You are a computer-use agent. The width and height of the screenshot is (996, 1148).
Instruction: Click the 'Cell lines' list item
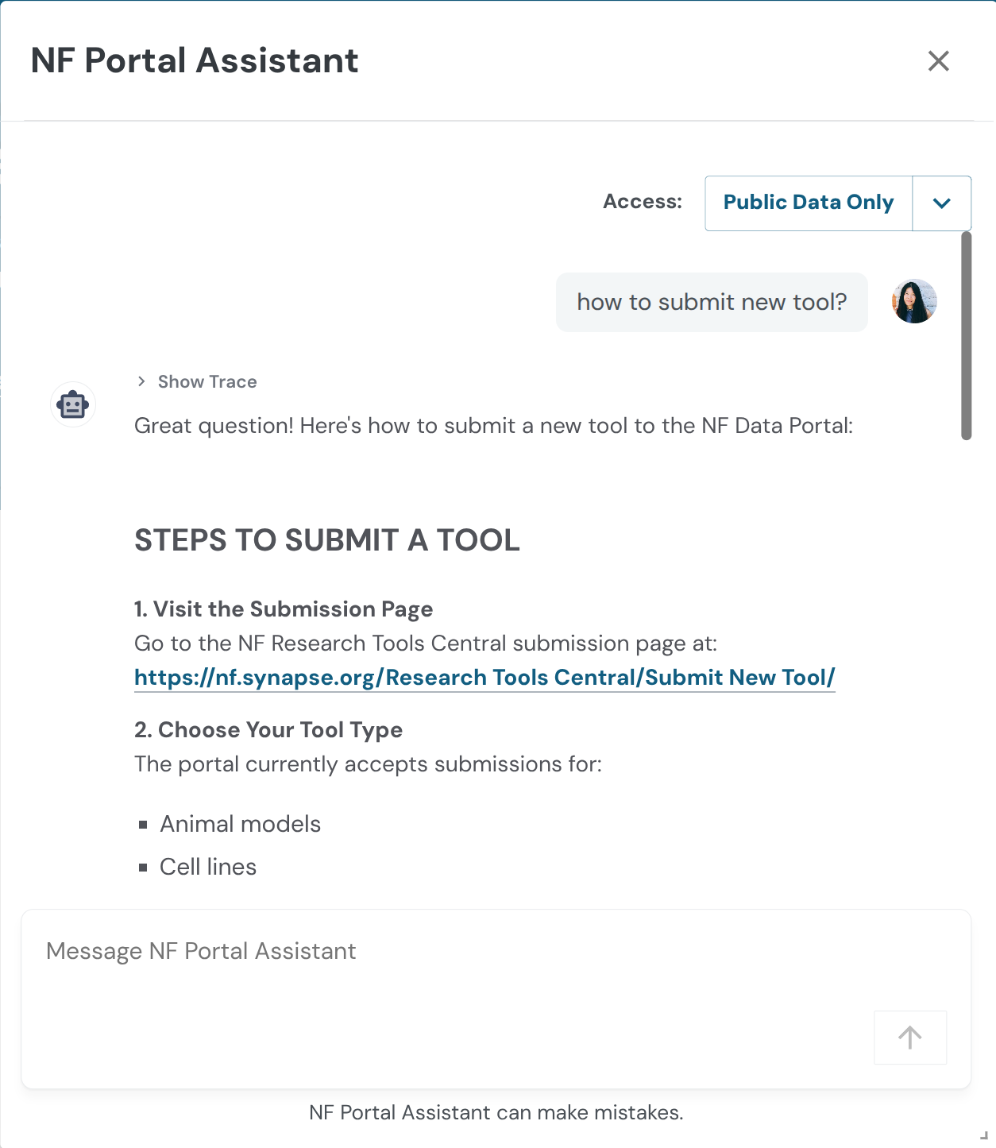point(208,867)
